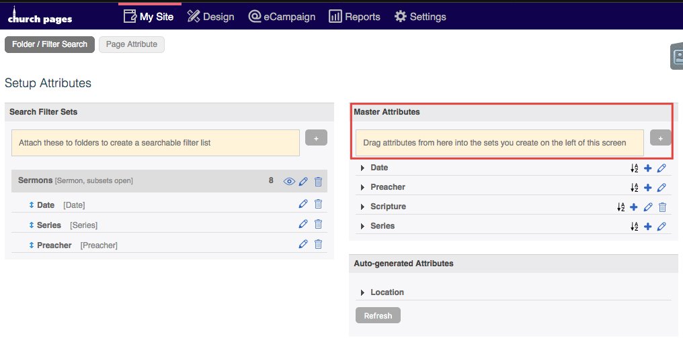The height and width of the screenshot is (340, 683).
Task: Add a value to Scripture attribute
Action: tap(634, 207)
